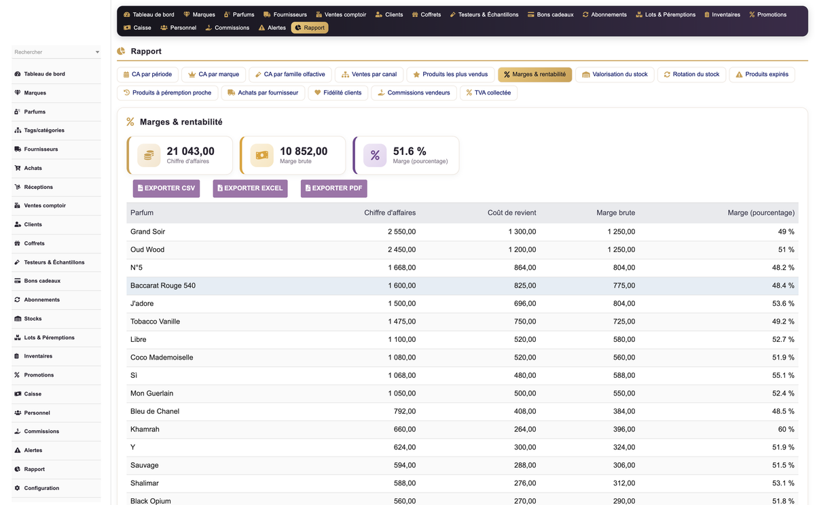Click the Marge percentage card icon
Image resolution: width=815 pixels, height=505 pixels.
point(375,155)
